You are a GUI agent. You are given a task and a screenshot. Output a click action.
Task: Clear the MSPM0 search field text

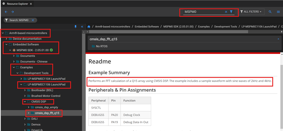click(x=226, y=12)
